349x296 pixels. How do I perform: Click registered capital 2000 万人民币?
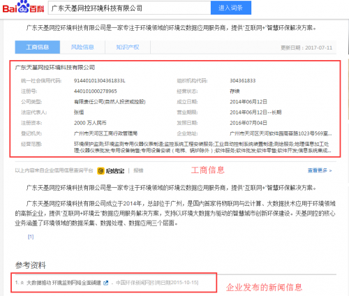[x=90, y=123]
